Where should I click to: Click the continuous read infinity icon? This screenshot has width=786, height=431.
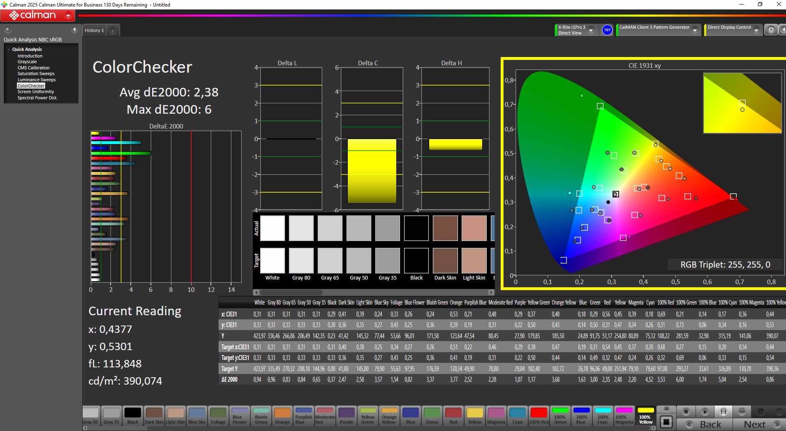[x=742, y=411]
